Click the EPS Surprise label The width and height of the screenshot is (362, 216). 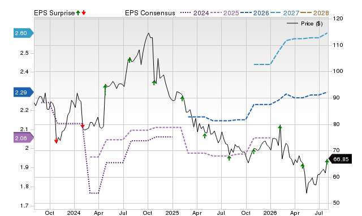(54, 13)
